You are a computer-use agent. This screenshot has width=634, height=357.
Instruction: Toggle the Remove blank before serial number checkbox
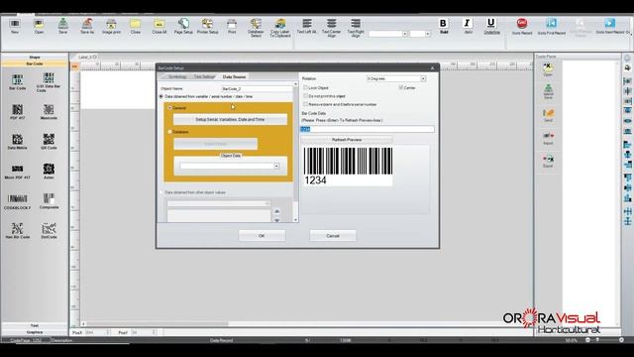(306, 104)
